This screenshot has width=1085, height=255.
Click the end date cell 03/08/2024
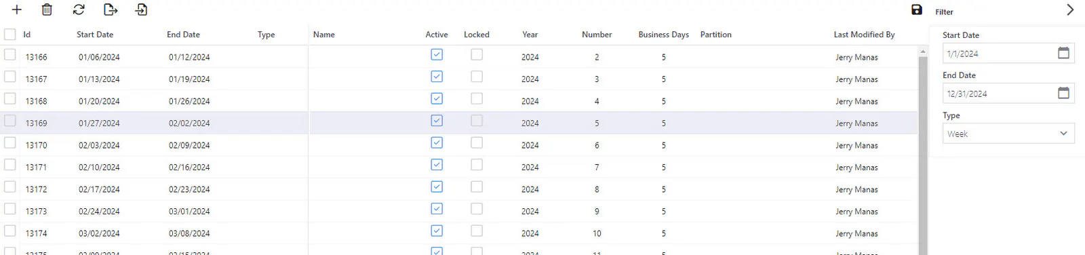(x=189, y=233)
